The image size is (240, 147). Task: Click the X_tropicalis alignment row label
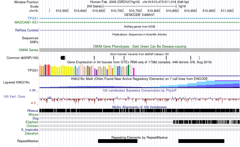30,130
